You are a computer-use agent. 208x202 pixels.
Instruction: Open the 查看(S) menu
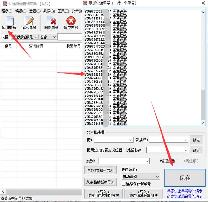(x=35, y=11)
